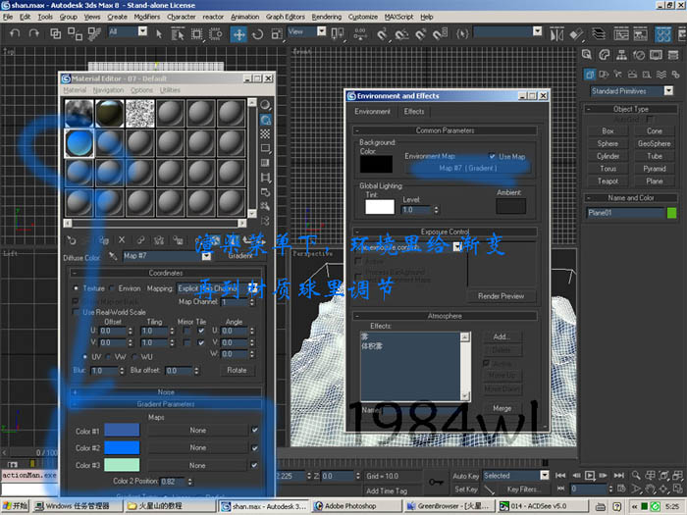Toggle Use Real-World Scale checkbox
The height and width of the screenshot is (515, 687).
click(76, 312)
